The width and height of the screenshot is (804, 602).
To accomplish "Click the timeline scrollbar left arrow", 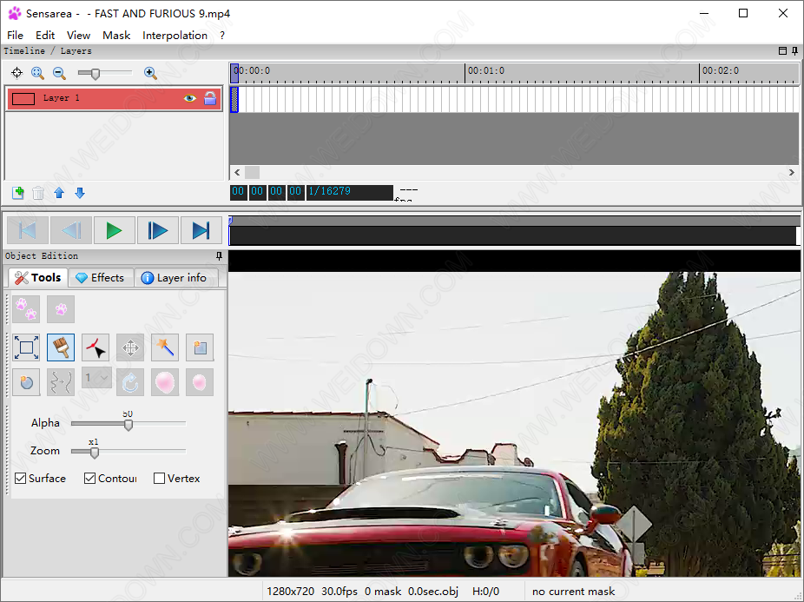I will [x=237, y=173].
